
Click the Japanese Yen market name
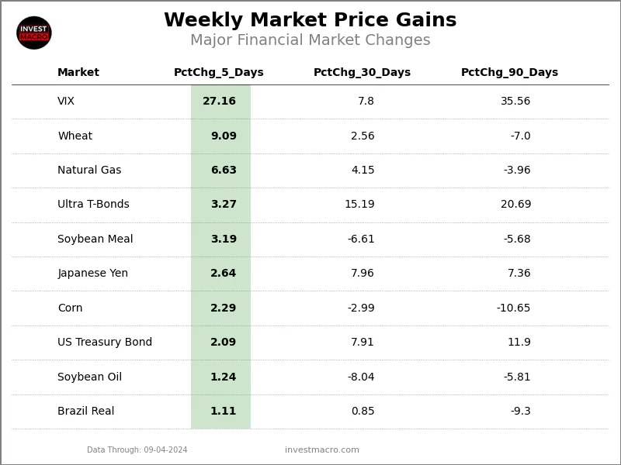[x=92, y=274]
